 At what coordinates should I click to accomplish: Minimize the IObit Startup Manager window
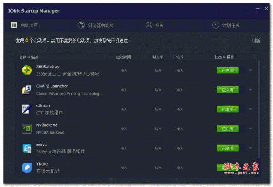258,8
